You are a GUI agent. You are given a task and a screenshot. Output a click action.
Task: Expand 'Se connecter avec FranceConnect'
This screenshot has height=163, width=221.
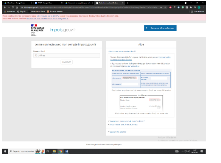[123, 125]
